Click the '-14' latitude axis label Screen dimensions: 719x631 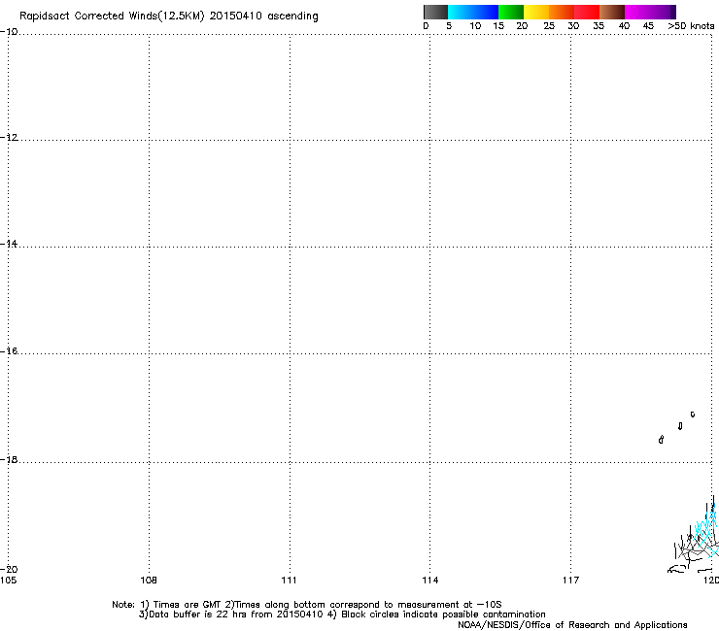(x=9, y=244)
